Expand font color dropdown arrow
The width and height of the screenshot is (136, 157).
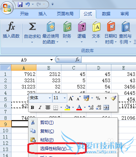(x=85, y=107)
